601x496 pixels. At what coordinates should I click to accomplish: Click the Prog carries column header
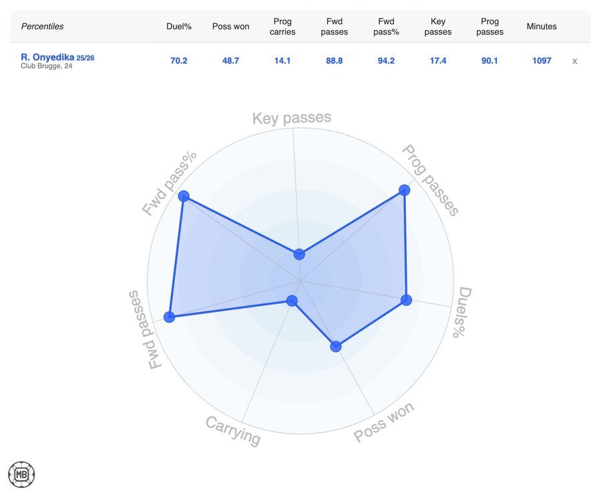282,27
